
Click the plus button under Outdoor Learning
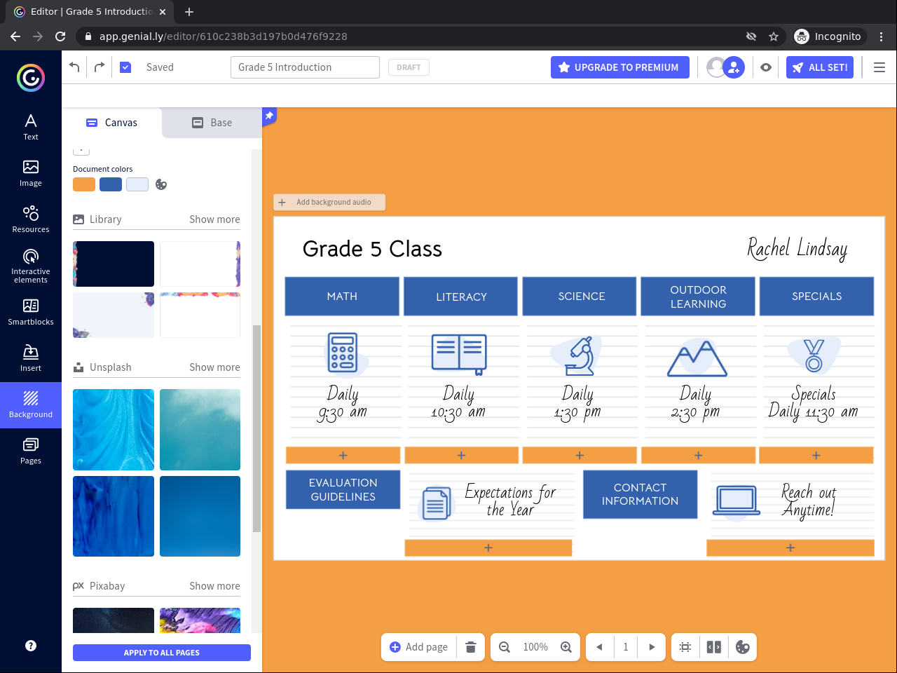pyautogui.click(x=698, y=456)
